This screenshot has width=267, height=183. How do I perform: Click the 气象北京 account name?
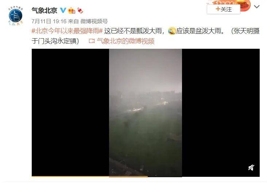[x=44, y=11]
